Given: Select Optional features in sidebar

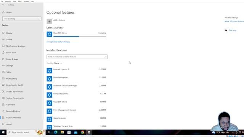Looking at the screenshot, I should [14, 118].
